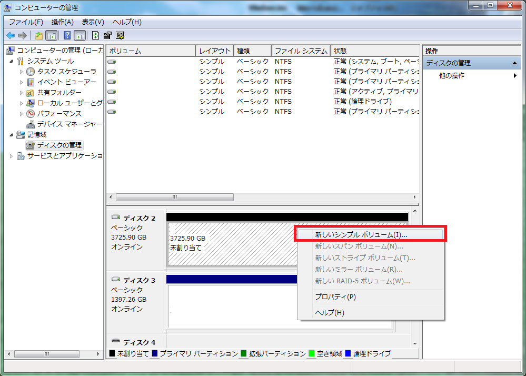Click the console tree horizontal scrollbar thumb
This screenshot has height=376, width=526.
pyautogui.click(x=47, y=354)
